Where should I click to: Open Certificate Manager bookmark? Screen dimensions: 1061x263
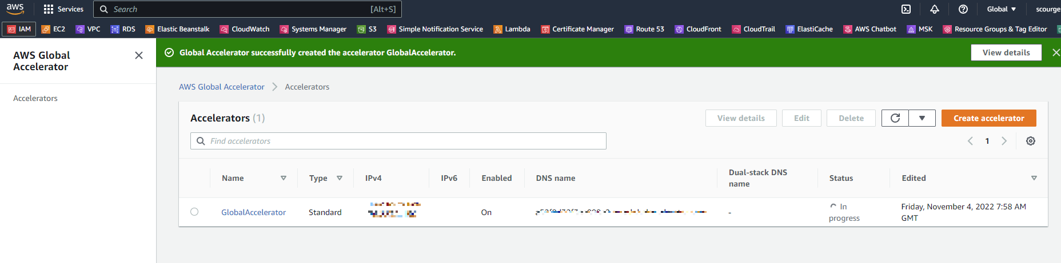coord(577,29)
